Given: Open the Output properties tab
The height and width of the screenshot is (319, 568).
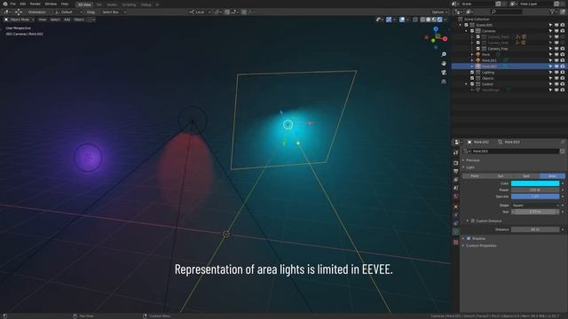Looking at the screenshot, I should point(455,171).
